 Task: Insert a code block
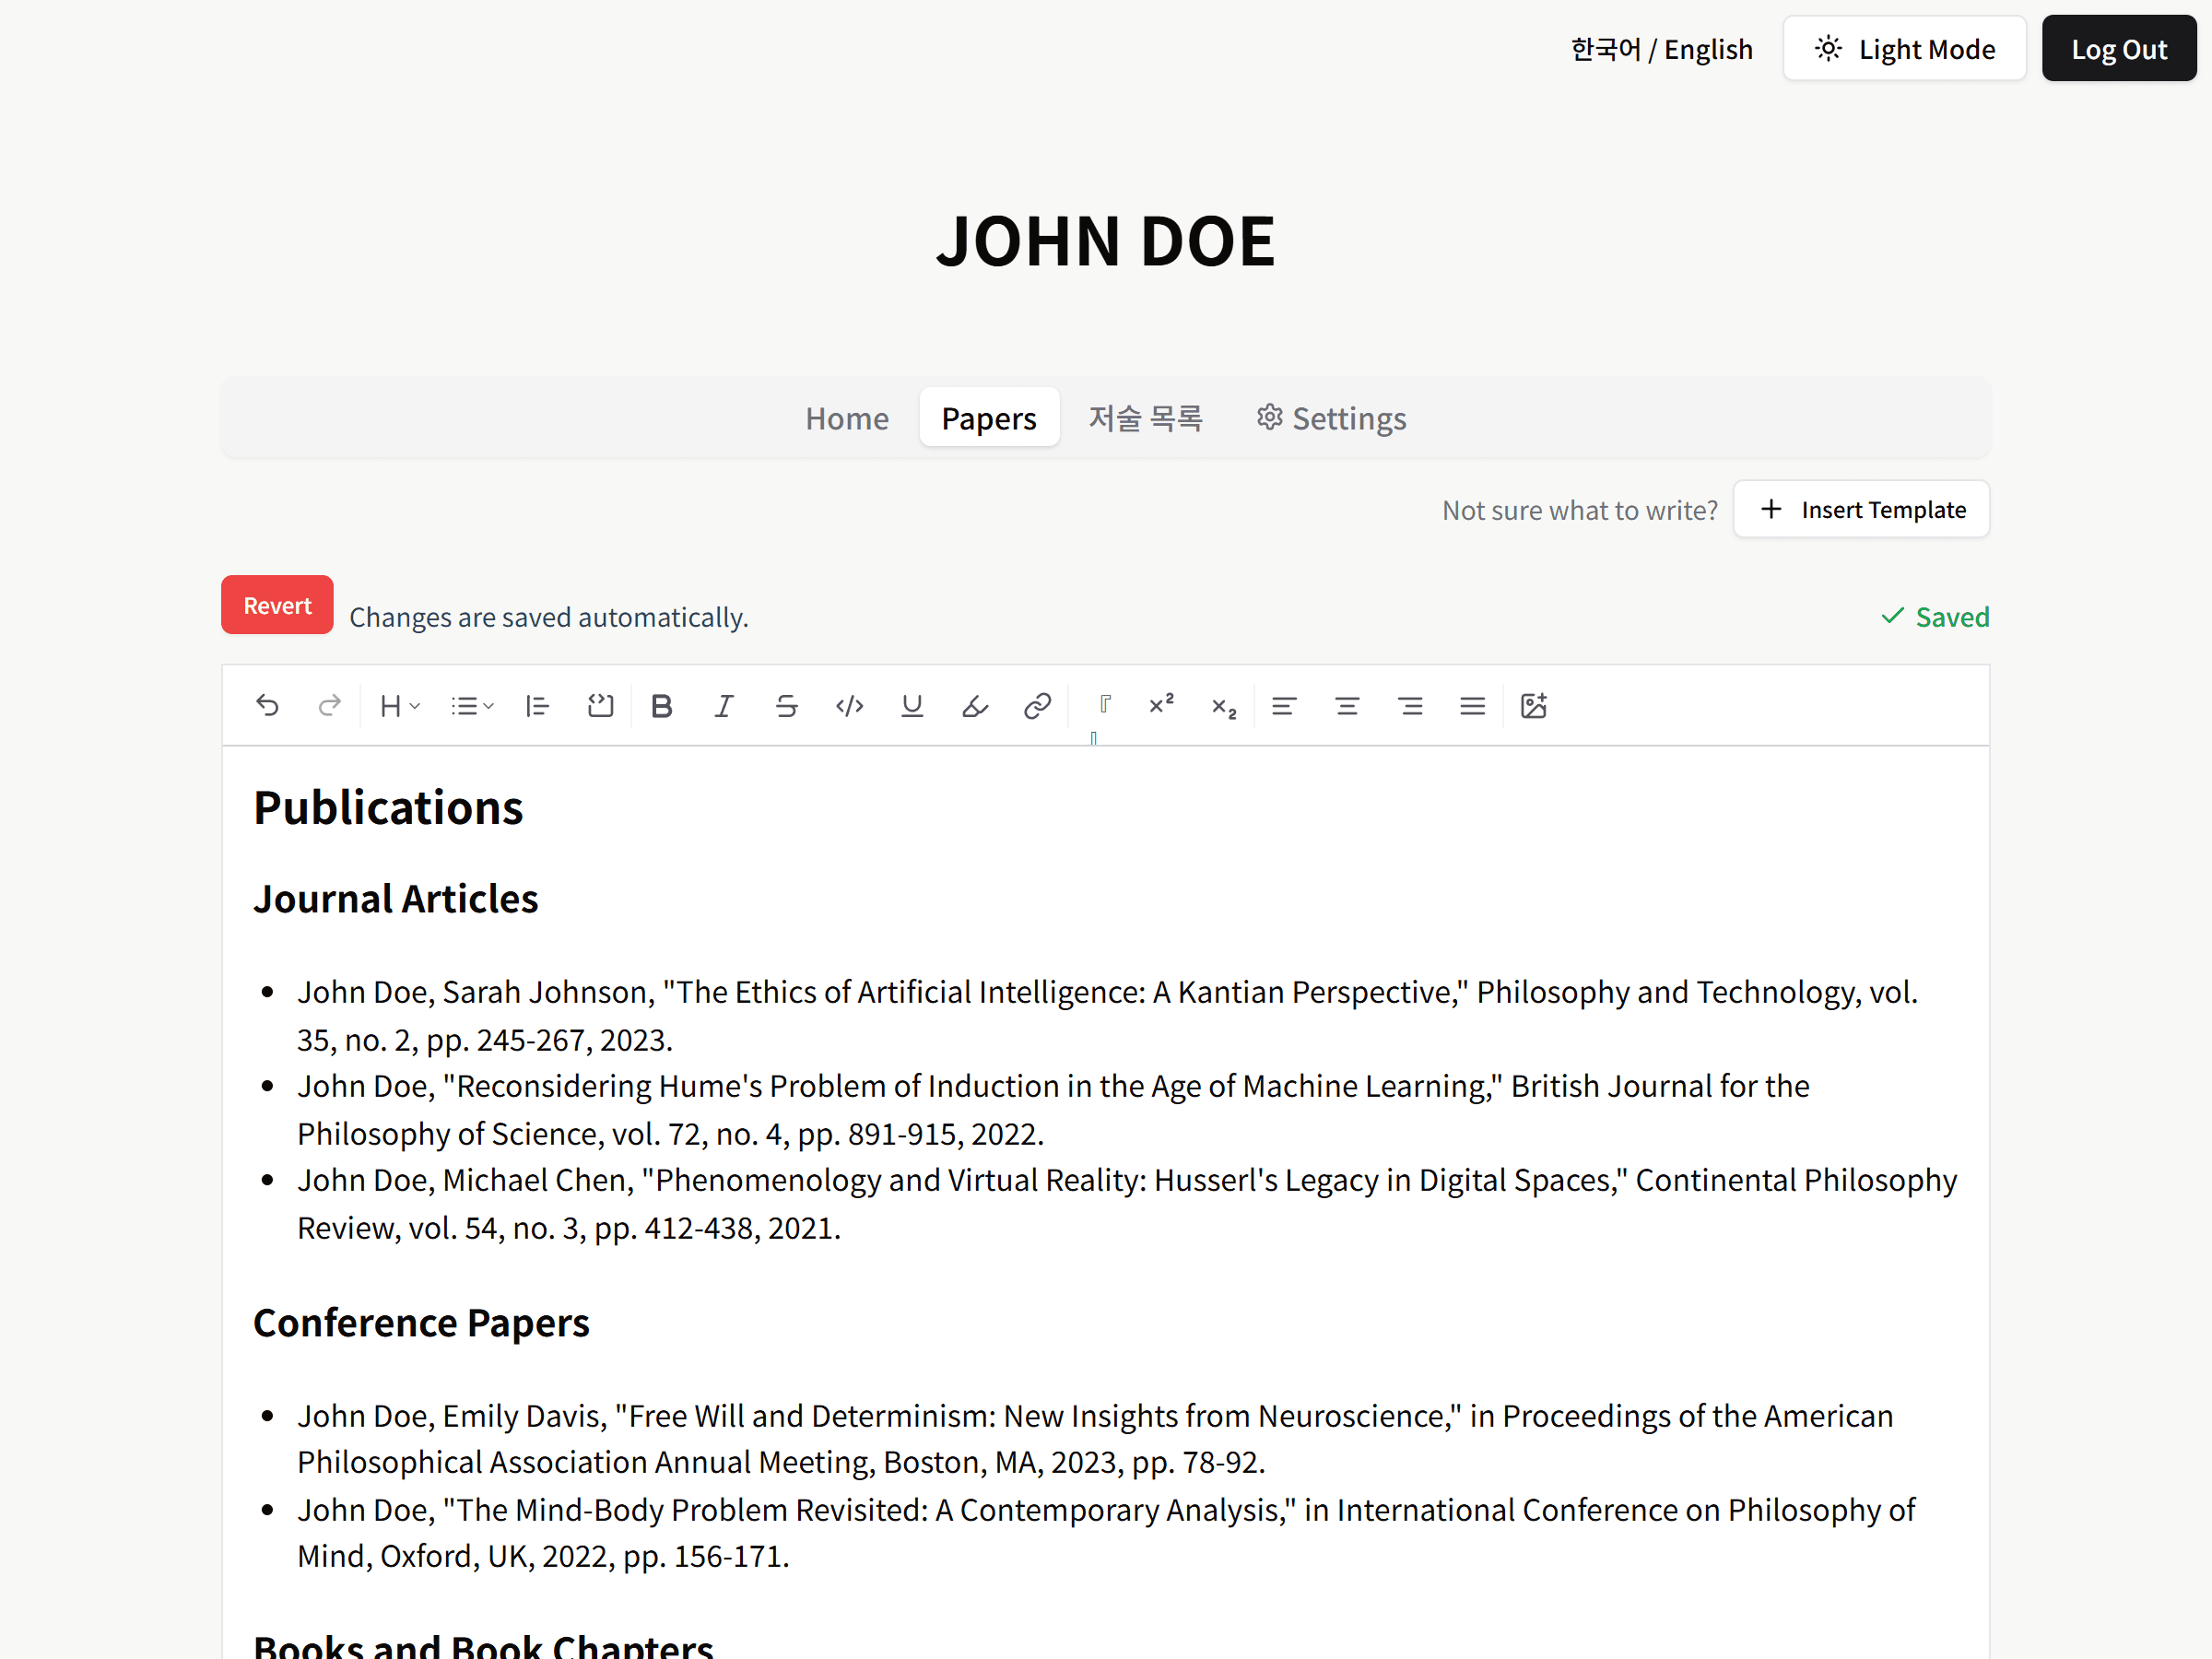tap(600, 706)
